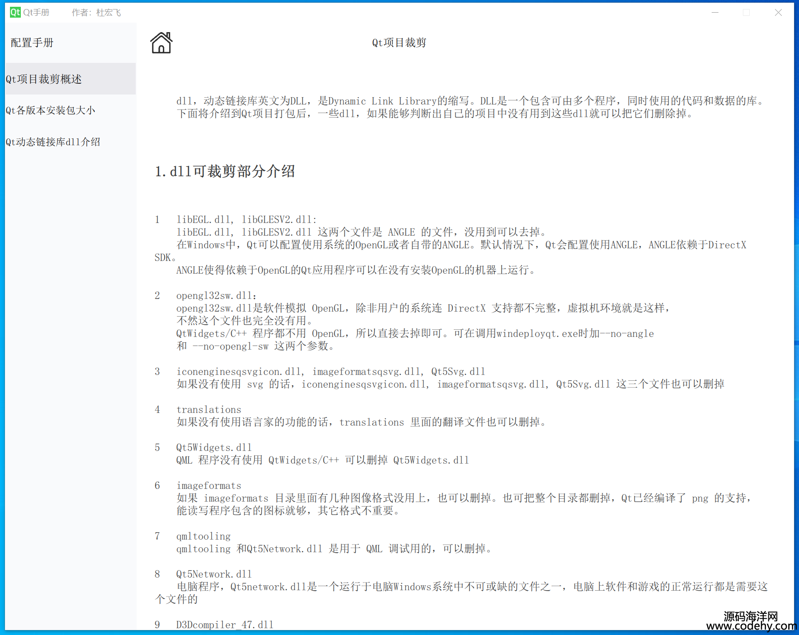Open the 配置手册 sidebar header

pyautogui.click(x=32, y=43)
